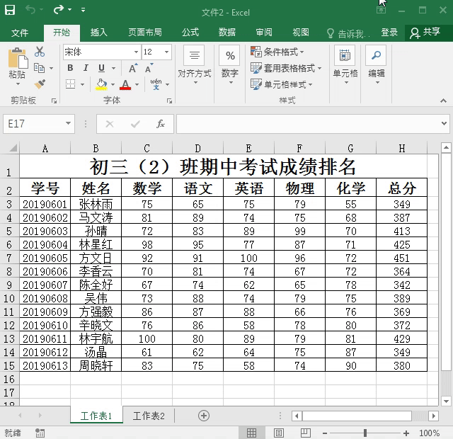This screenshot has height=439, width=453.
Task: Click the zoom slider handle
Action: [365, 433]
